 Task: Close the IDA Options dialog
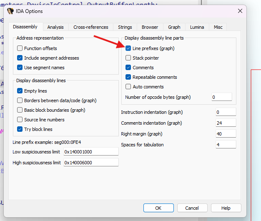tap(240, 11)
